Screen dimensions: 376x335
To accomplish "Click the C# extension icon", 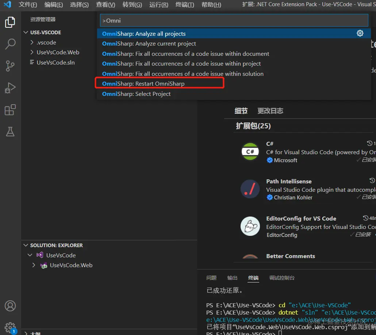I will click(x=250, y=152).
